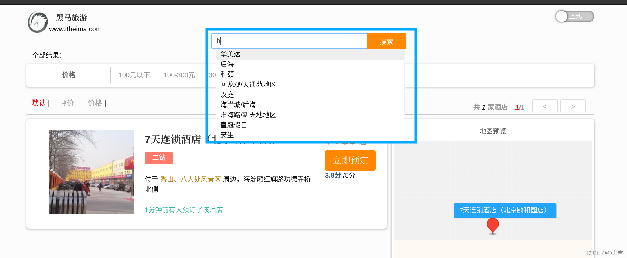Filter price by 100元以下
Viewport: 627px width, 258px height.
point(134,75)
